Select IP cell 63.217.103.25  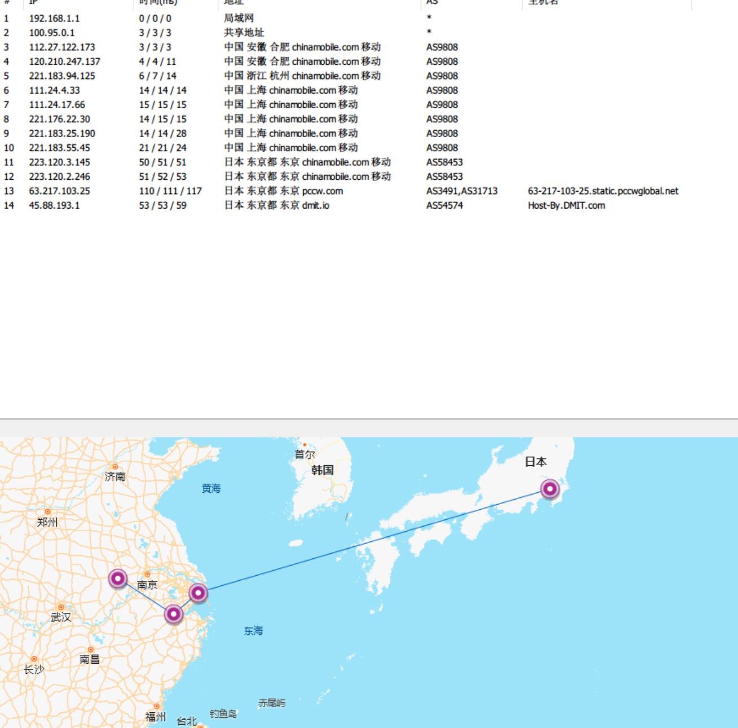click(x=59, y=191)
